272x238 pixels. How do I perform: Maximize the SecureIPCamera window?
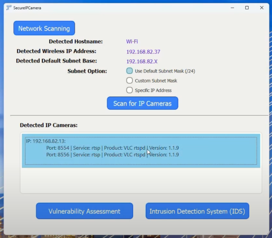coord(247,8)
